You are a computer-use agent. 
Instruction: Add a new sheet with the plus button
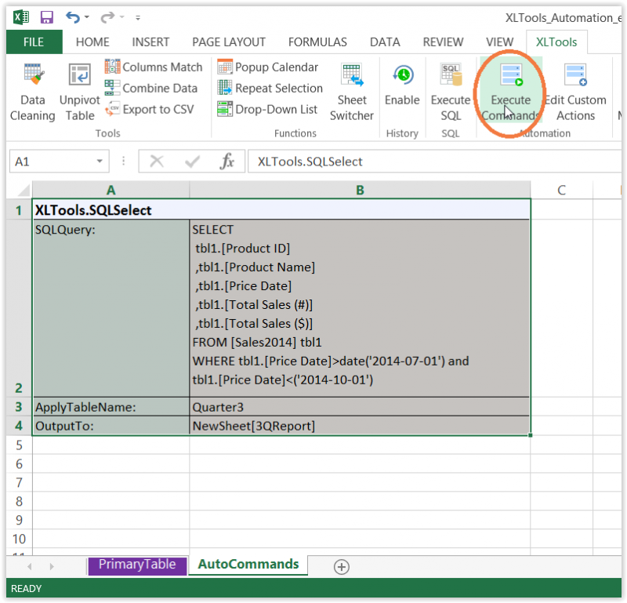pyautogui.click(x=341, y=565)
